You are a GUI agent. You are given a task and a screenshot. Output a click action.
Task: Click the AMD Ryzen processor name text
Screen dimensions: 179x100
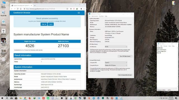point(114,31)
